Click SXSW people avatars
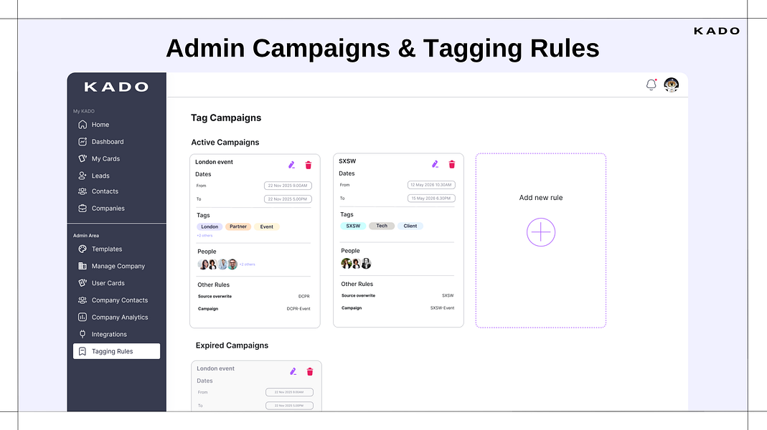Screen dimensions: 767x430 click(356, 264)
